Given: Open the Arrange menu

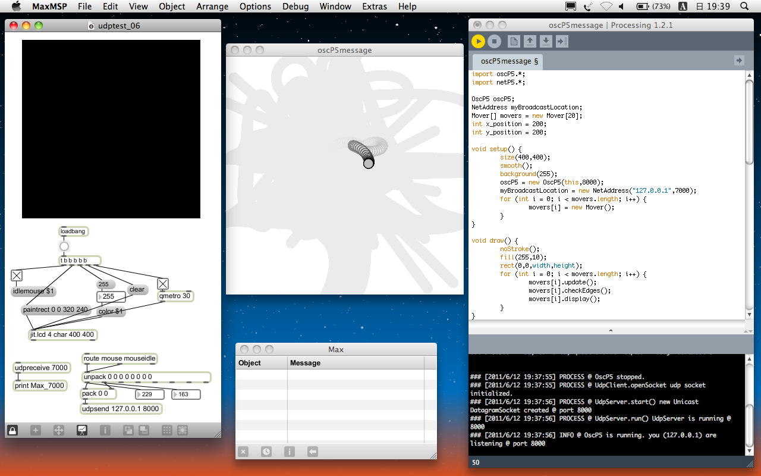Looking at the screenshot, I should (x=212, y=7).
